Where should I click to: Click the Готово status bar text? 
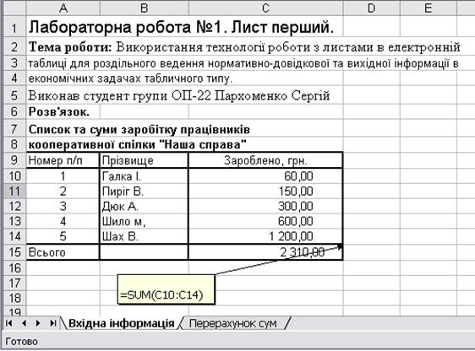click(x=21, y=342)
